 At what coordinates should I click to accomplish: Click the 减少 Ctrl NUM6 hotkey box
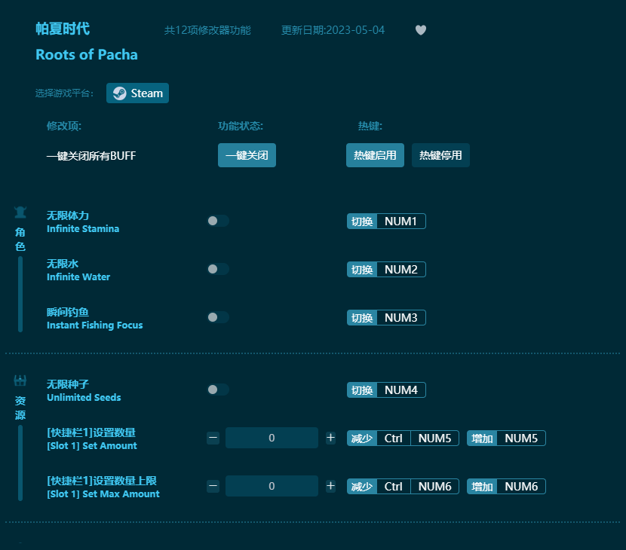click(403, 487)
